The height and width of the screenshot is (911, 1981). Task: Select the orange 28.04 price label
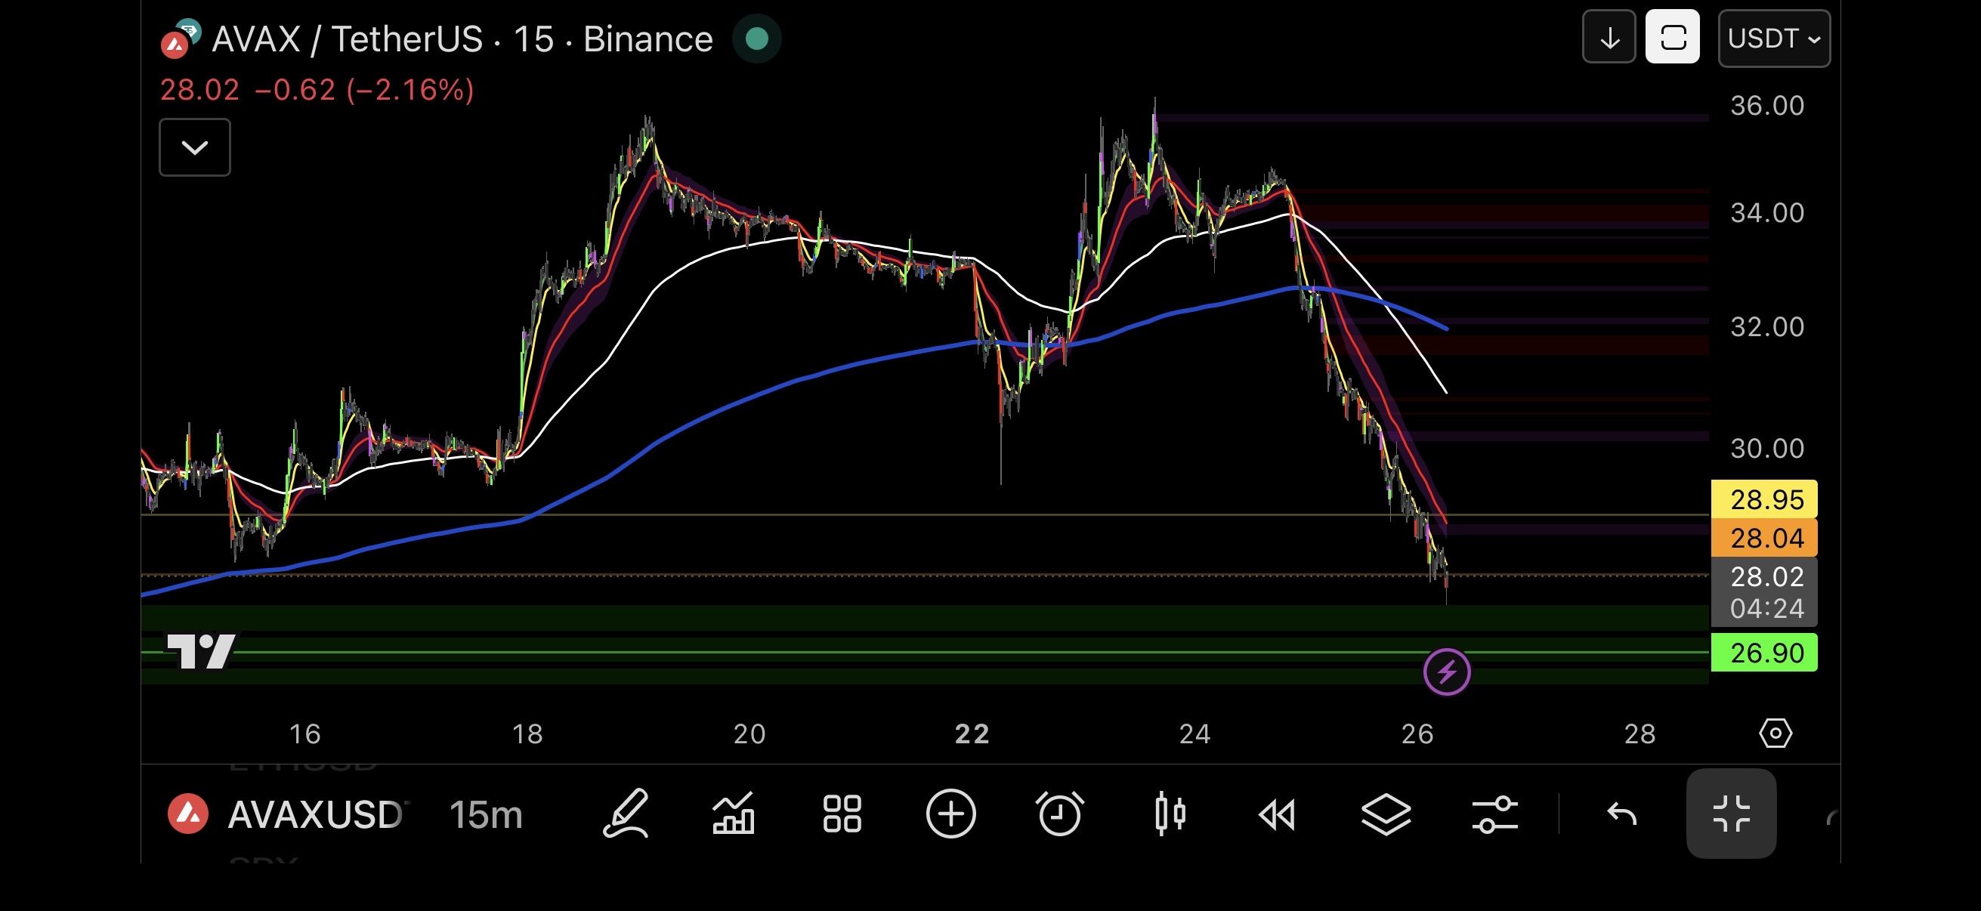(1763, 538)
